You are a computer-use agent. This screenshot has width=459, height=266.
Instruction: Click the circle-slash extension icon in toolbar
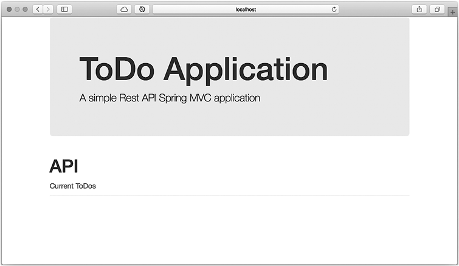click(x=142, y=9)
